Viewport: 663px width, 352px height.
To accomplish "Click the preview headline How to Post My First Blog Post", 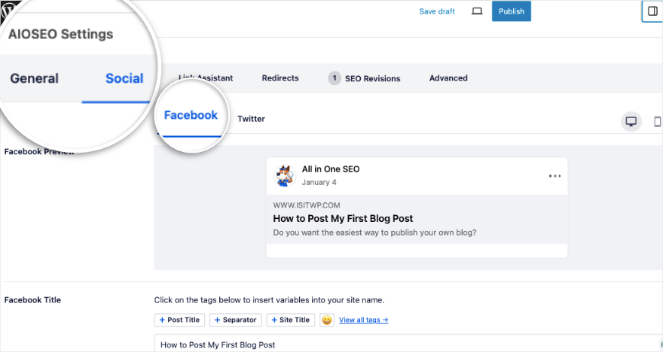I will click(343, 218).
